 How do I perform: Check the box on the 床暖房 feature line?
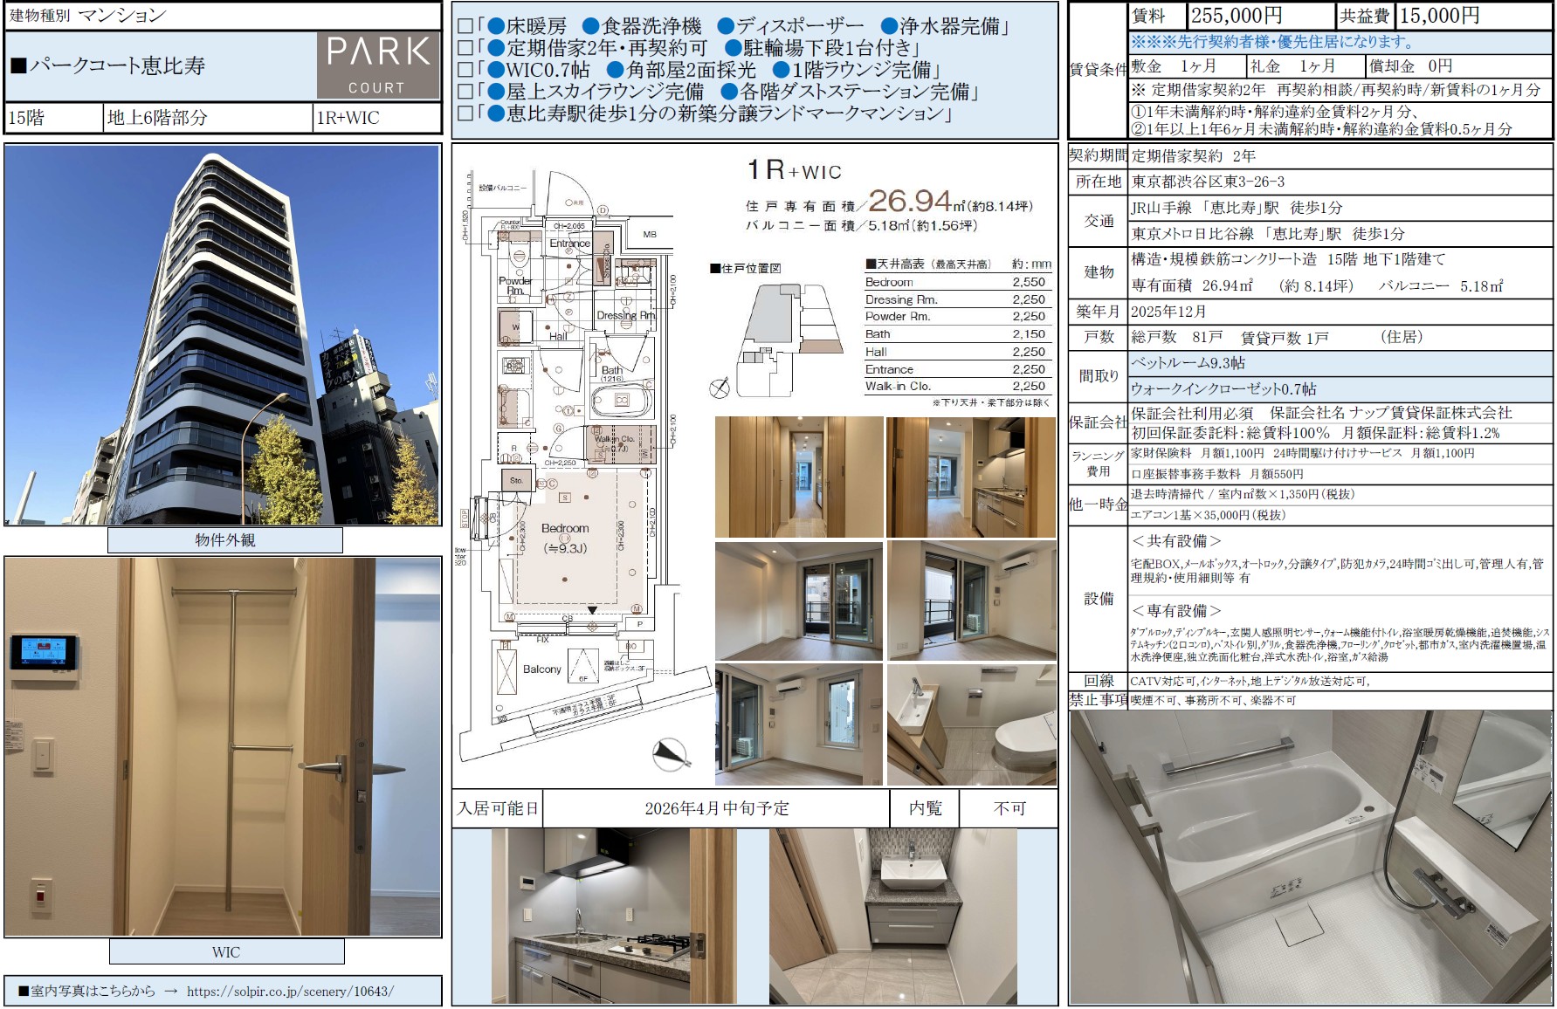click(465, 27)
